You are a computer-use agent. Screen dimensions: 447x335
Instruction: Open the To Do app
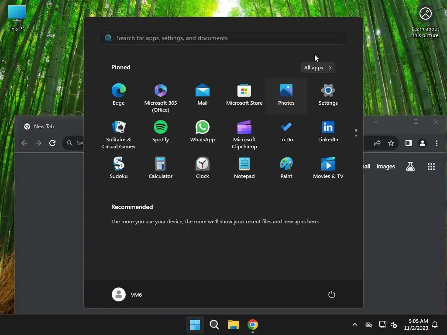pos(286,132)
